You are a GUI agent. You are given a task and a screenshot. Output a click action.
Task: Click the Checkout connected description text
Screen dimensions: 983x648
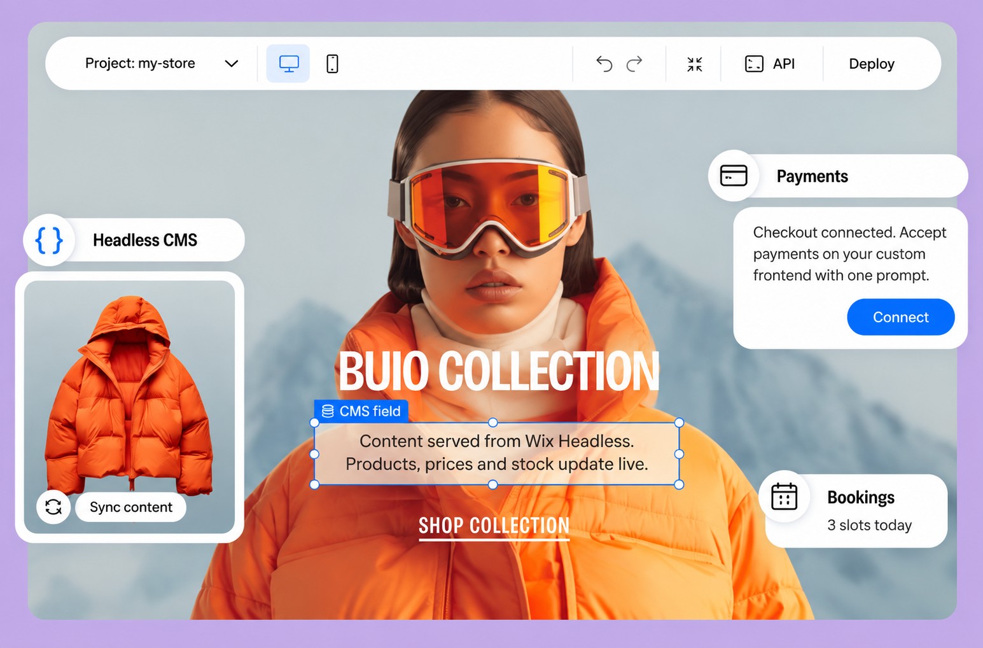point(849,253)
